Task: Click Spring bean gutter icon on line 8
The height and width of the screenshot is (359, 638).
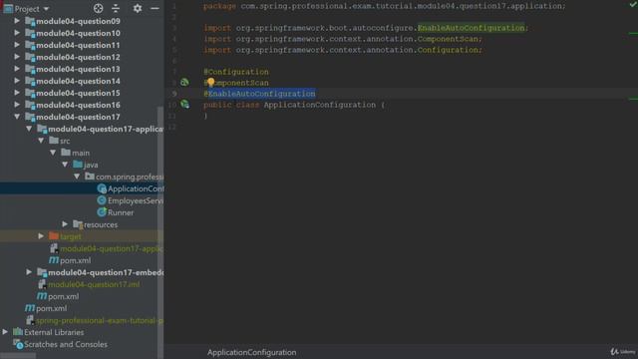Action: click(x=184, y=82)
